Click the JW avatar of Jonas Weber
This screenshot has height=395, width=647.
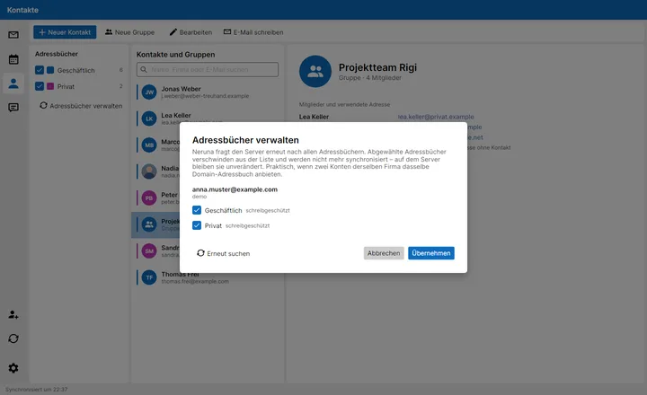pyautogui.click(x=149, y=92)
